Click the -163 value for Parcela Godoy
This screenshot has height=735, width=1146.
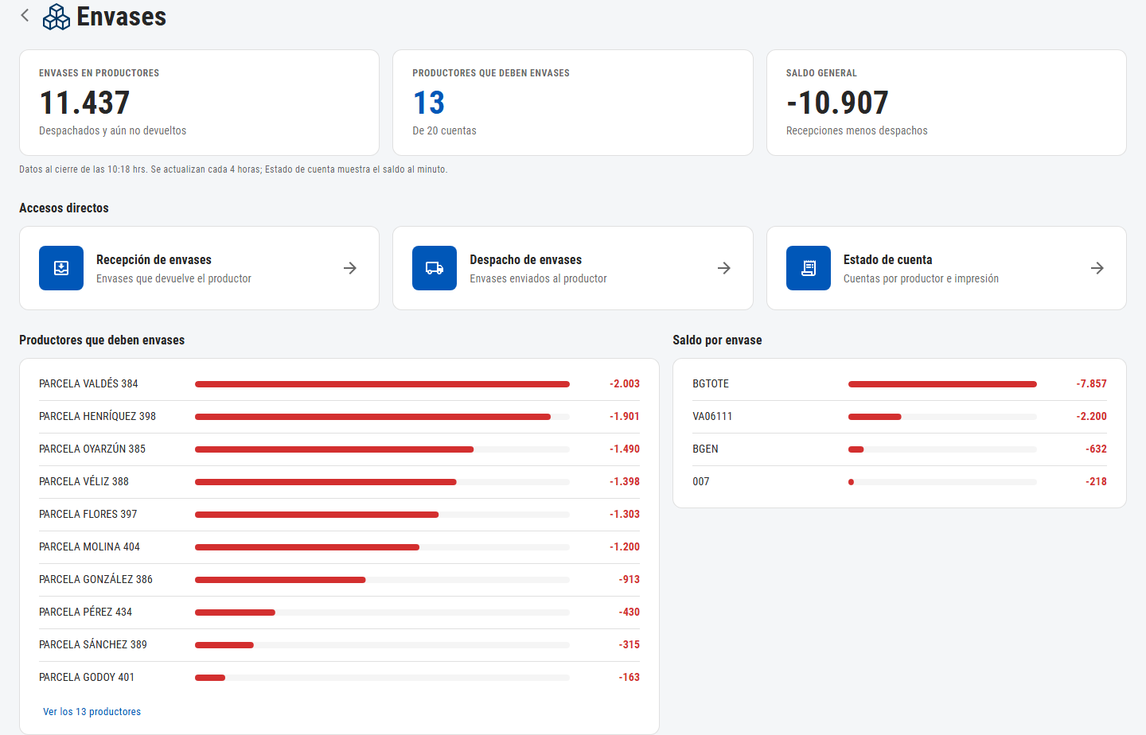pos(629,678)
